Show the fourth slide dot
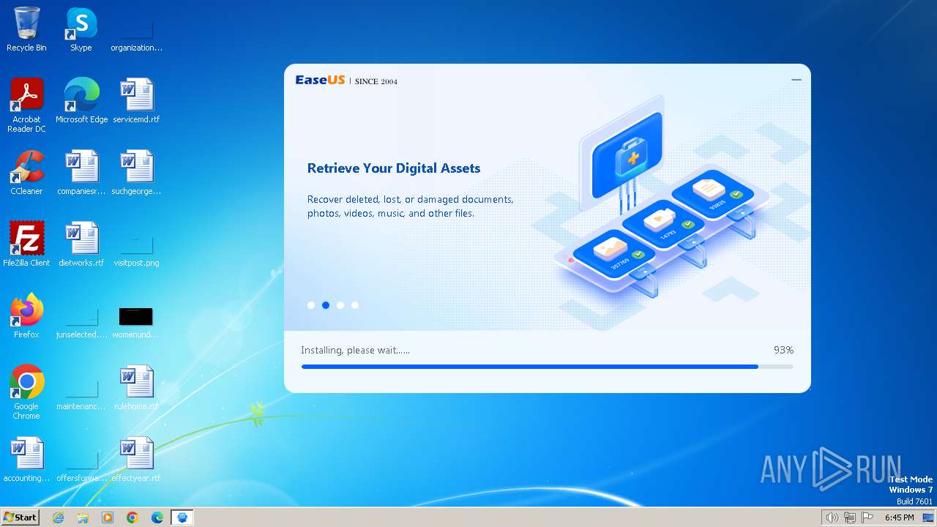937x527 pixels. (355, 305)
